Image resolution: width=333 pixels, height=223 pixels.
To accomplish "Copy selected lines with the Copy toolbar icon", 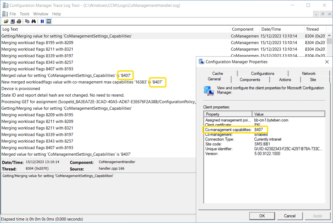I will click(27, 21).
